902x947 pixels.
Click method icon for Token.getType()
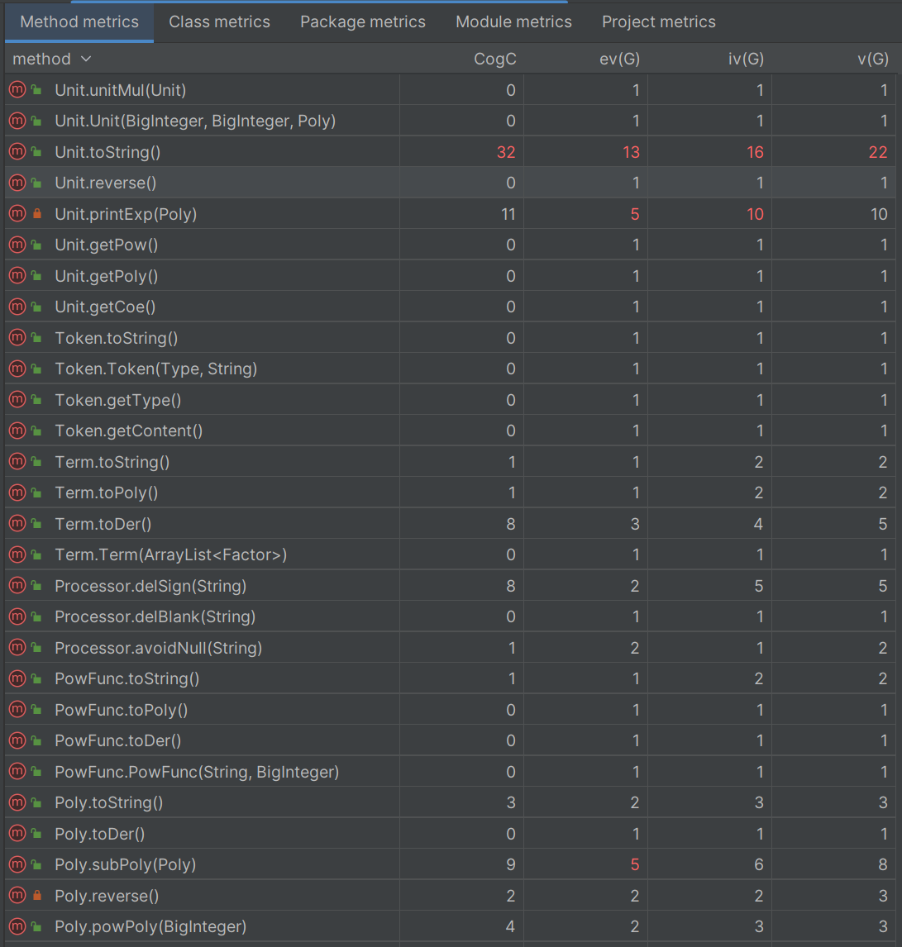(x=17, y=399)
